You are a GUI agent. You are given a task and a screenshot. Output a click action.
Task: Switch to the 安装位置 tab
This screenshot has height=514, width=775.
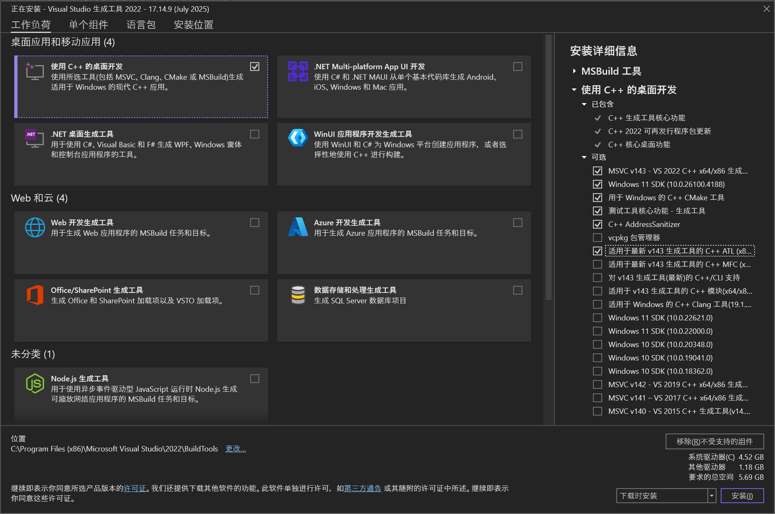click(x=194, y=25)
